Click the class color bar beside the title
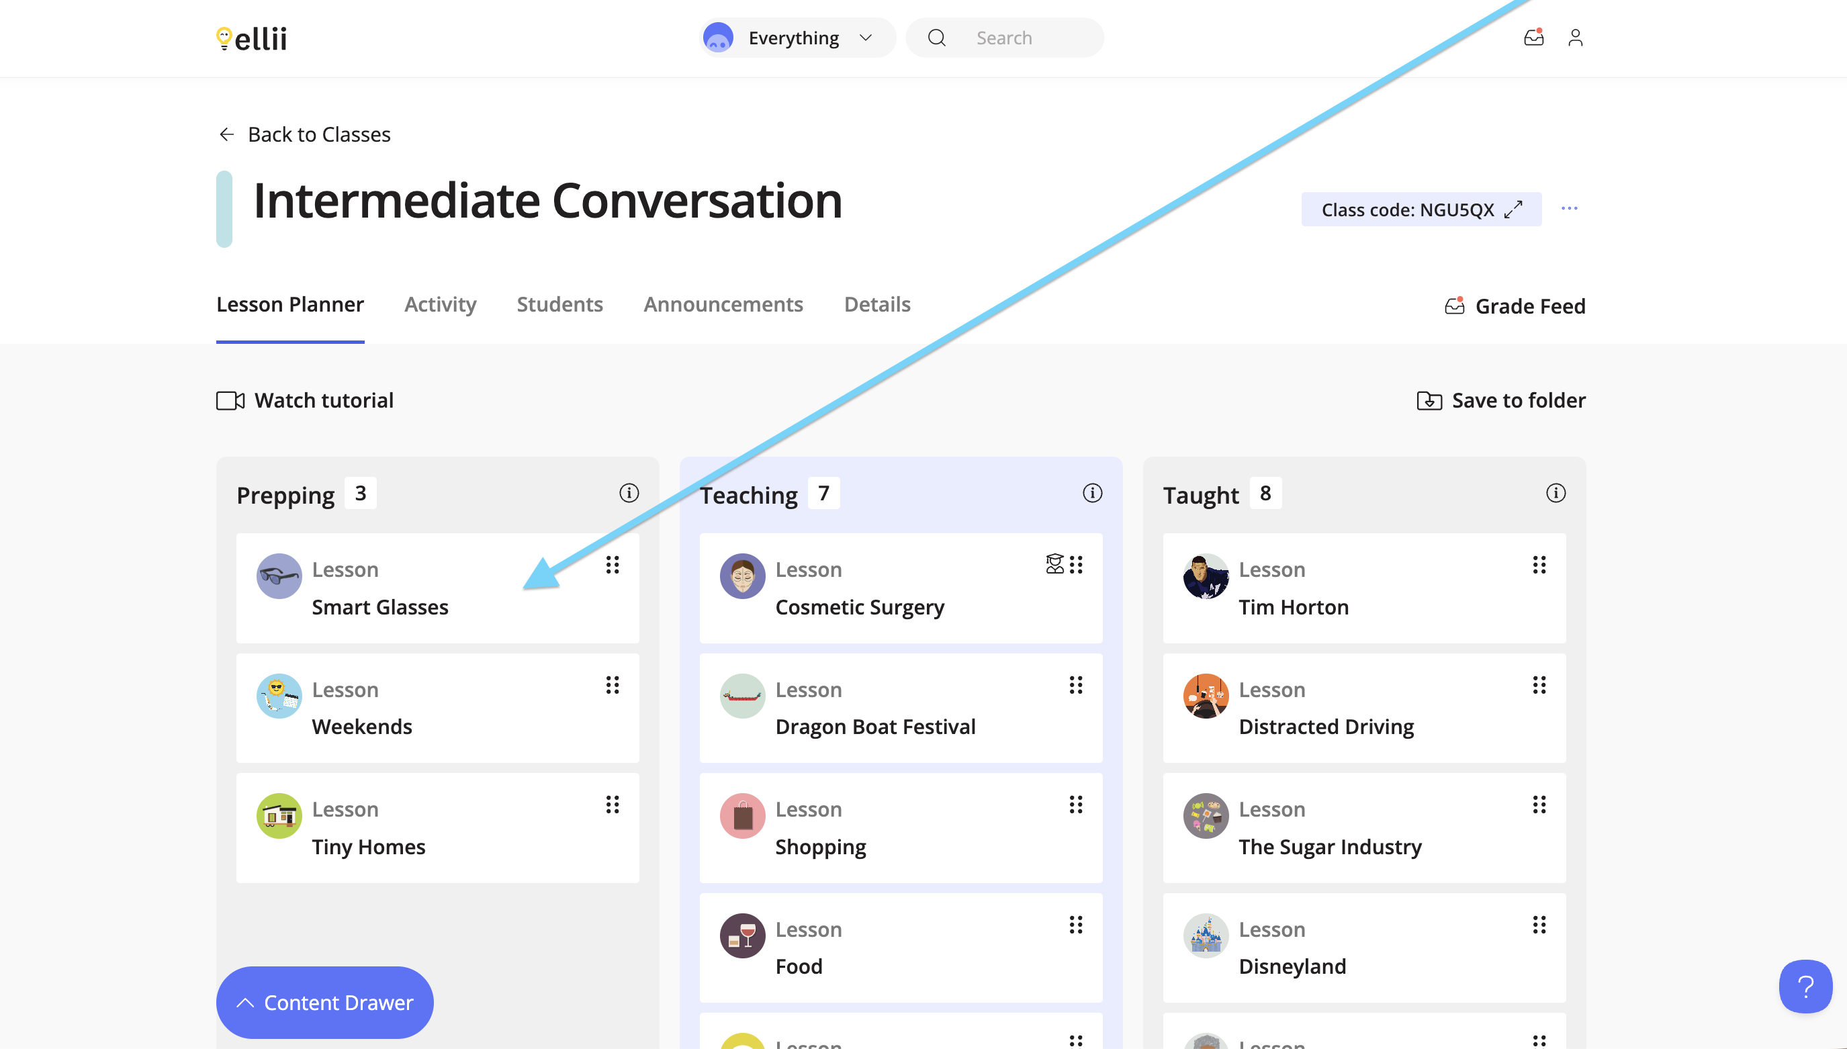The height and width of the screenshot is (1049, 1847). click(x=224, y=209)
